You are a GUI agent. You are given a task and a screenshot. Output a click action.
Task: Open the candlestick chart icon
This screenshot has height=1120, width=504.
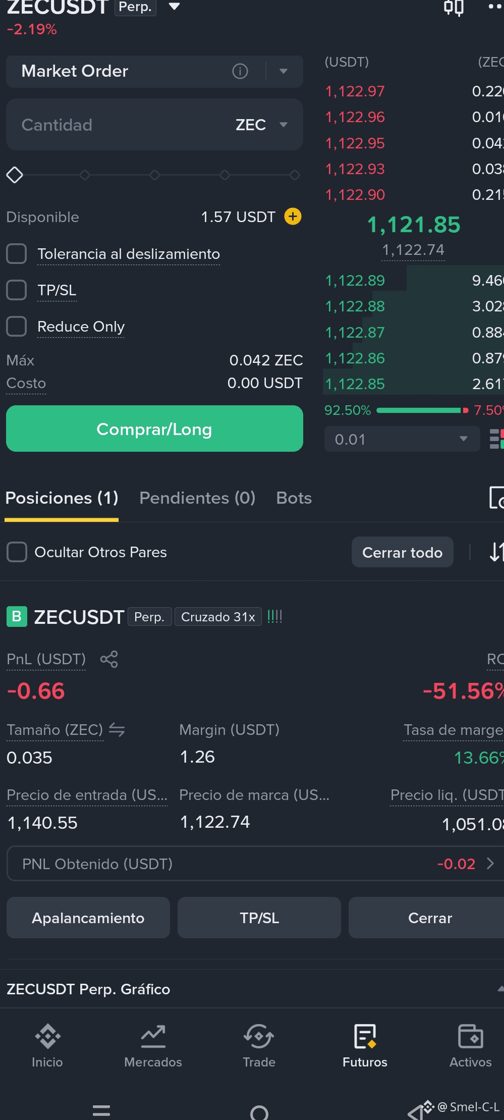point(454,8)
